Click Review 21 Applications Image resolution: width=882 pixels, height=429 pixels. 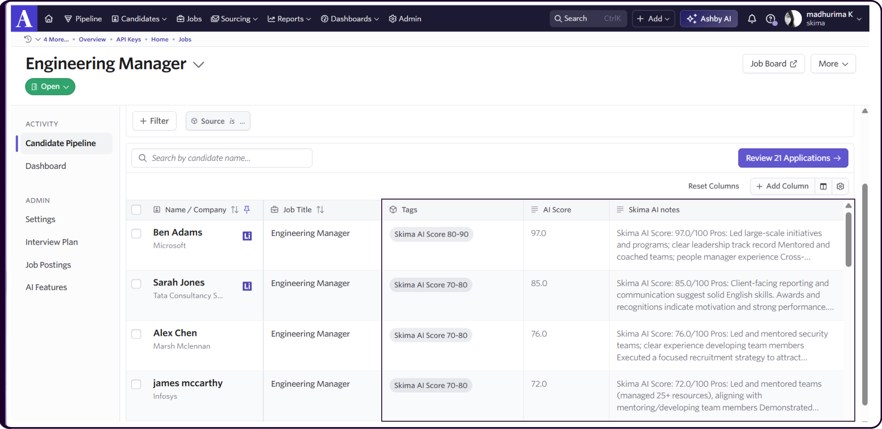pyautogui.click(x=793, y=158)
